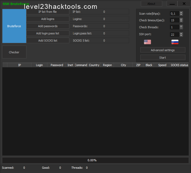Select the Bruteforce tab
191x173 pixels.
click(14, 26)
